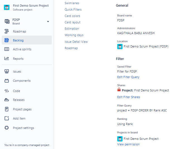Open the Card colors settings
This screenshot has height=149, width=183.
(72, 16)
